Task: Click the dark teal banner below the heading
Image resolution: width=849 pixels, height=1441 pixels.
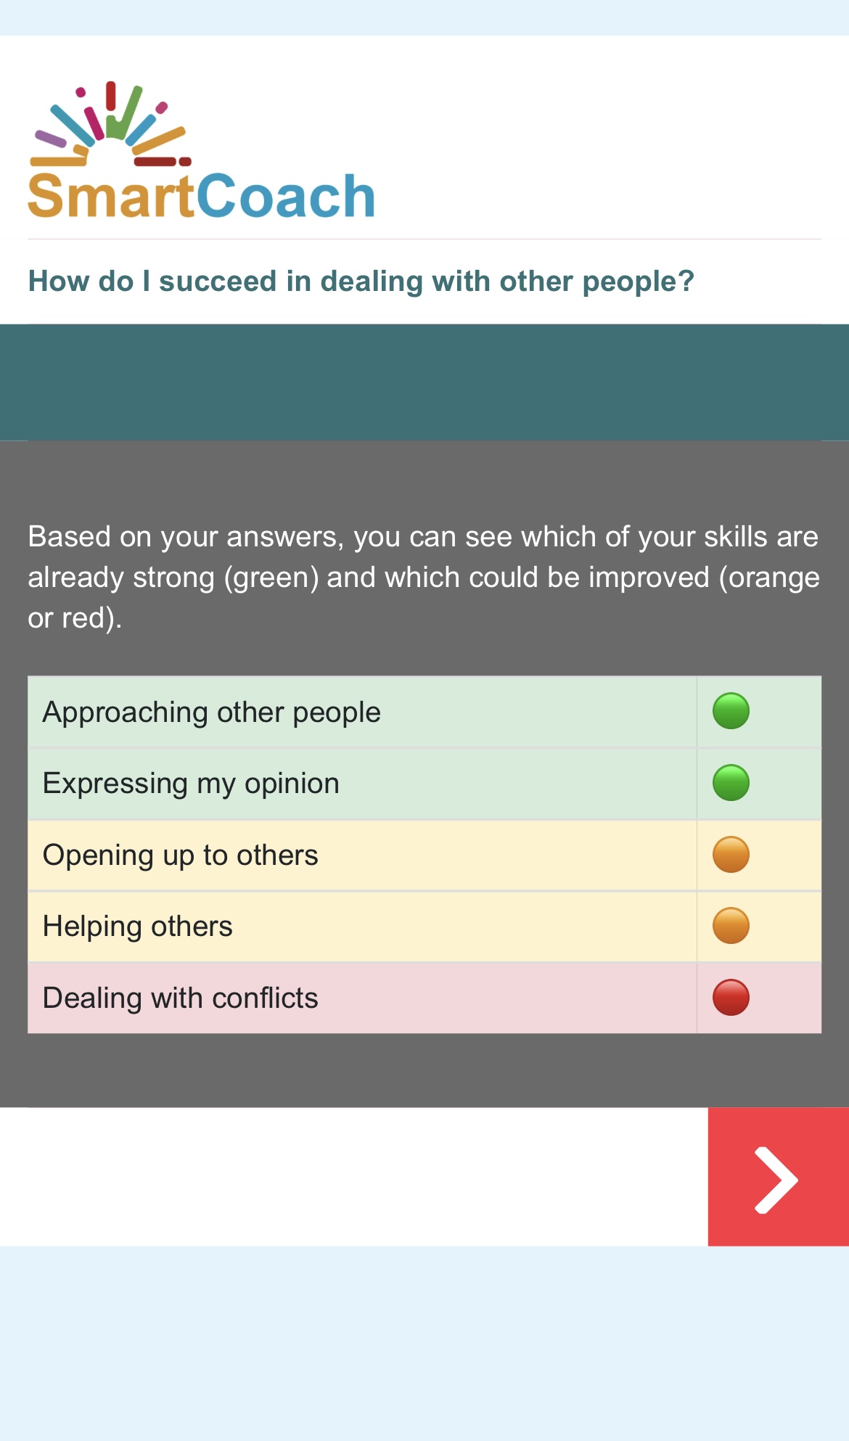Action: 424,382
